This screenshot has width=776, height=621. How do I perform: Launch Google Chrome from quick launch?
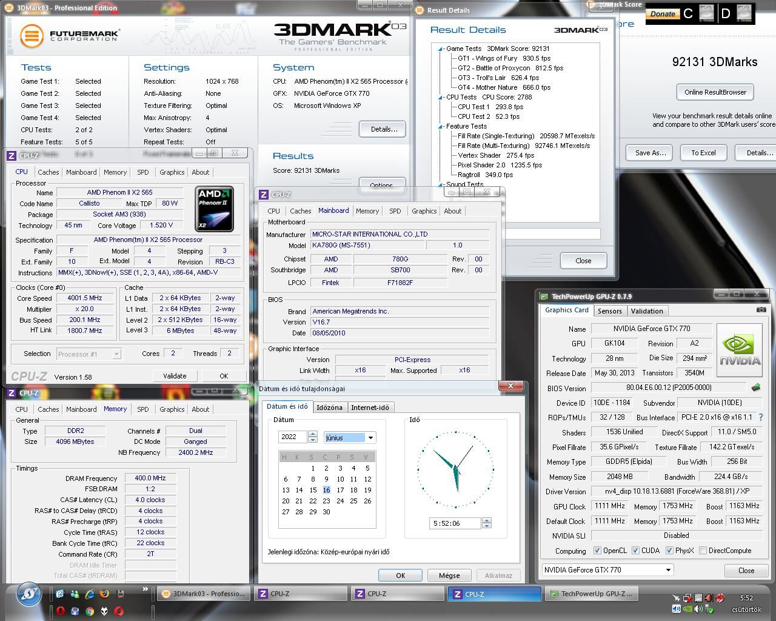pos(90,611)
